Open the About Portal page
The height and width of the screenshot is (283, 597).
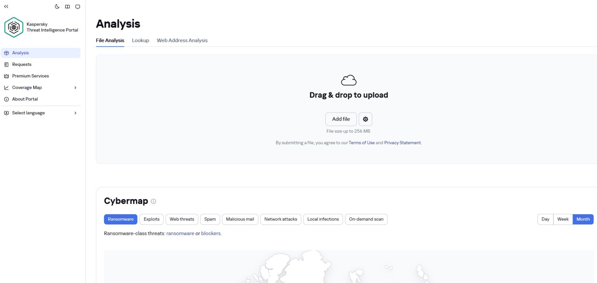(25, 99)
